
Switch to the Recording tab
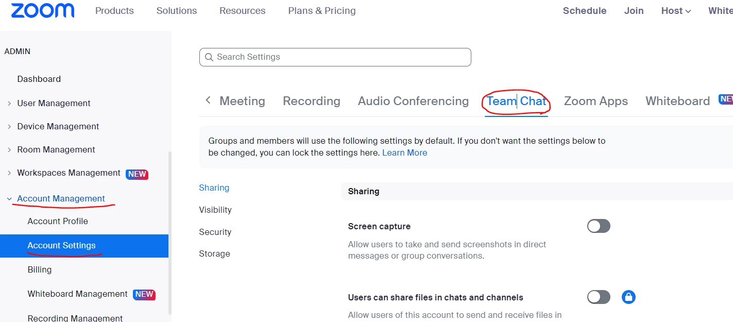pyautogui.click(x=312, y=101)
